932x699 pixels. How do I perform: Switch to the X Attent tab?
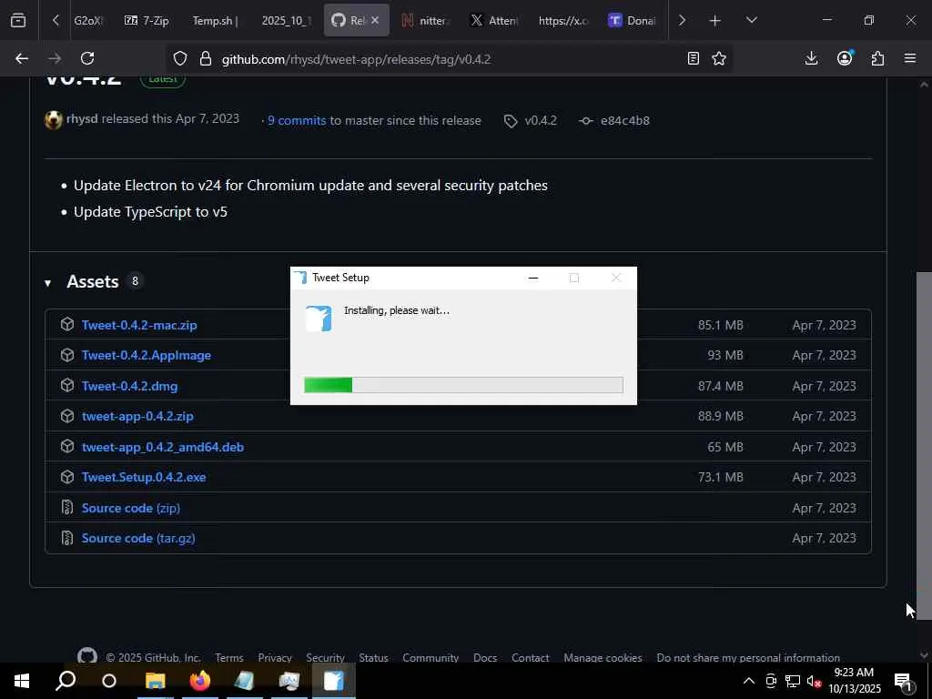[493, 20]
